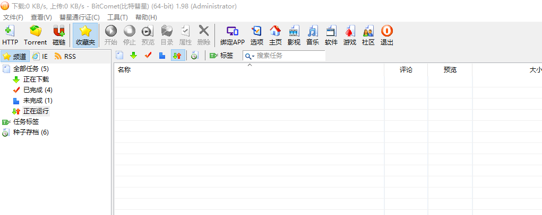Open a Torrent file via toolbar
The width and height of the screenshot is (542, 215).
[x=35, y=35]
